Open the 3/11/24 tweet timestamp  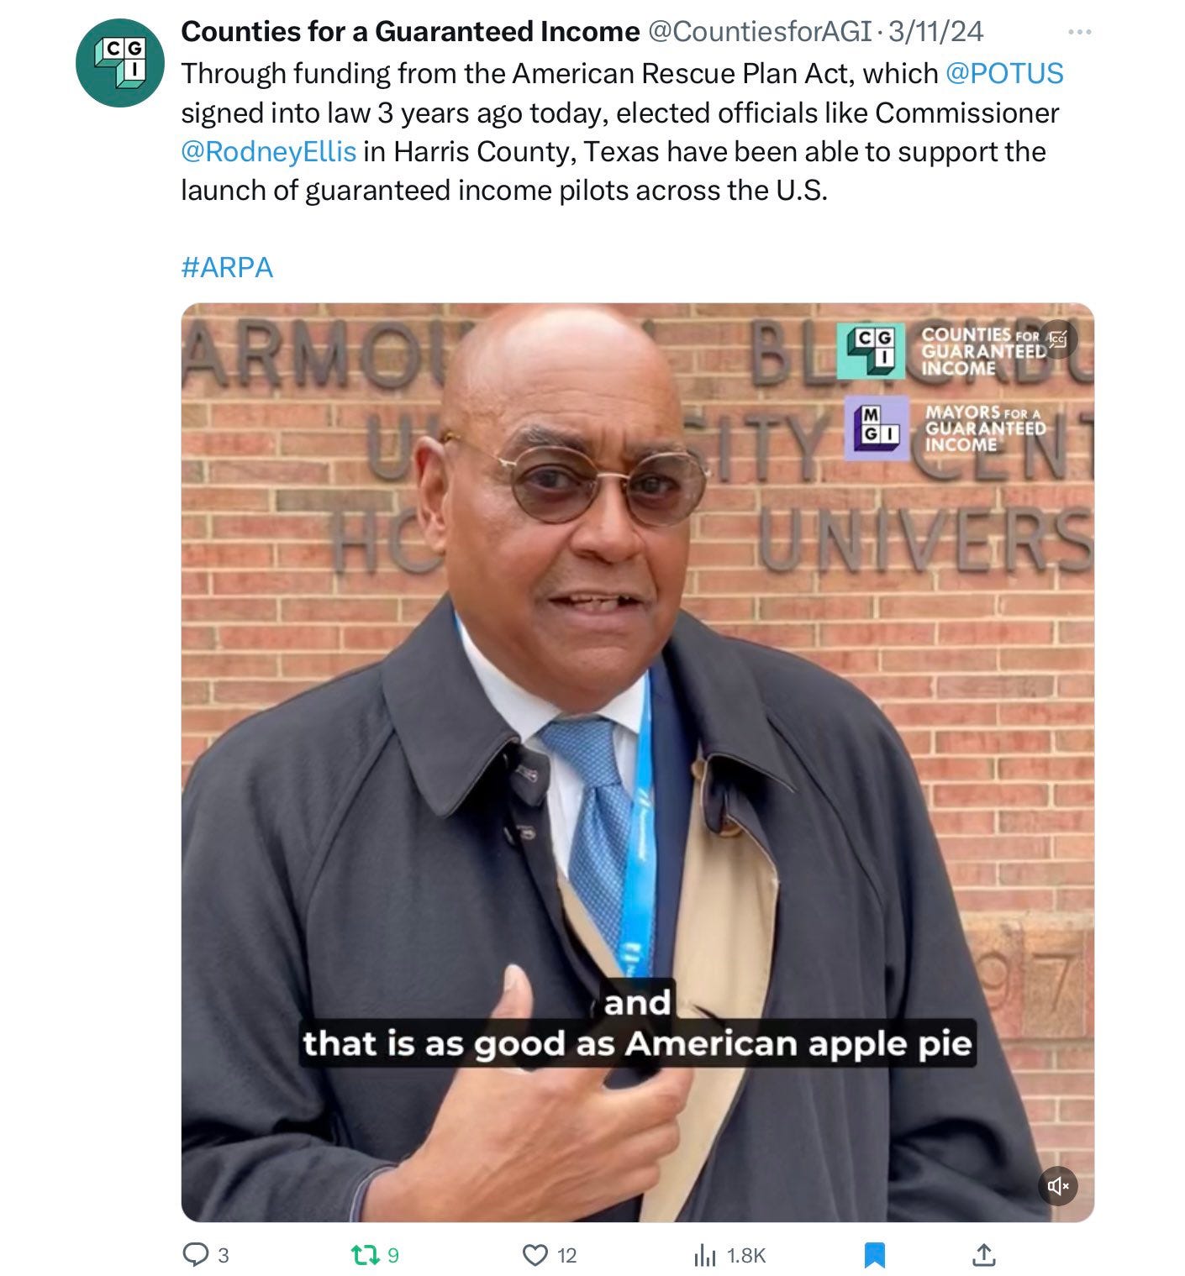[936, 32]
